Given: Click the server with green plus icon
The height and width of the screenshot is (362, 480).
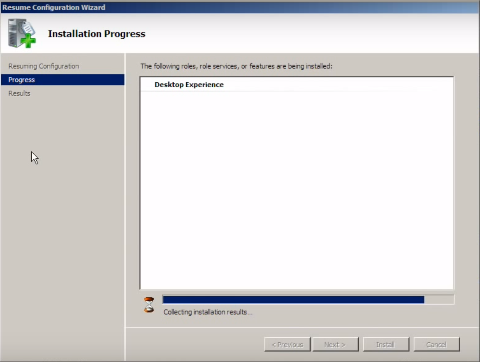Looking at the screenshot, I should pyautogui.click(x=22, y=33).
